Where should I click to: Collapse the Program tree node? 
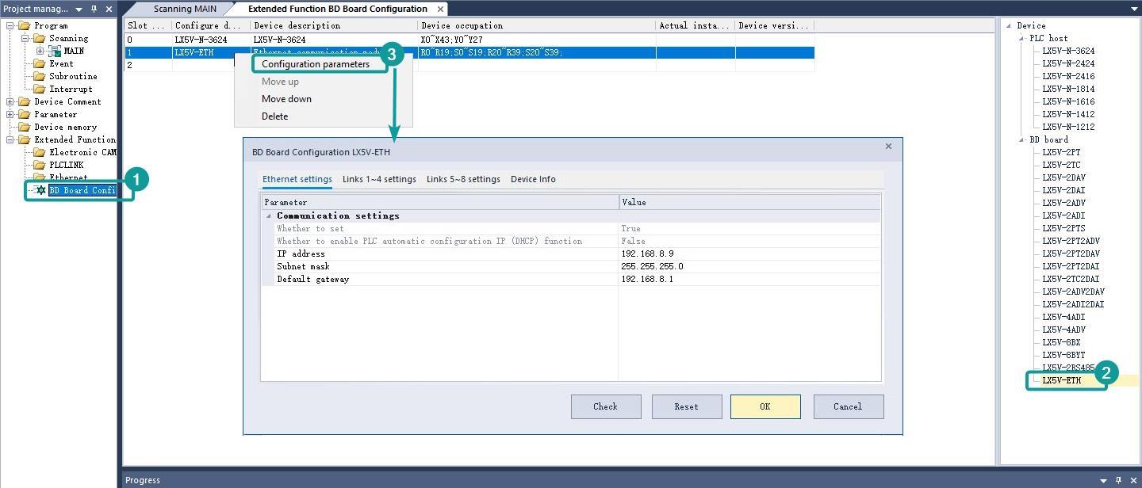coord(10,25)
